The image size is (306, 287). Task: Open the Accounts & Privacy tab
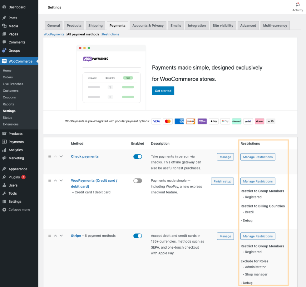point(148,26)
